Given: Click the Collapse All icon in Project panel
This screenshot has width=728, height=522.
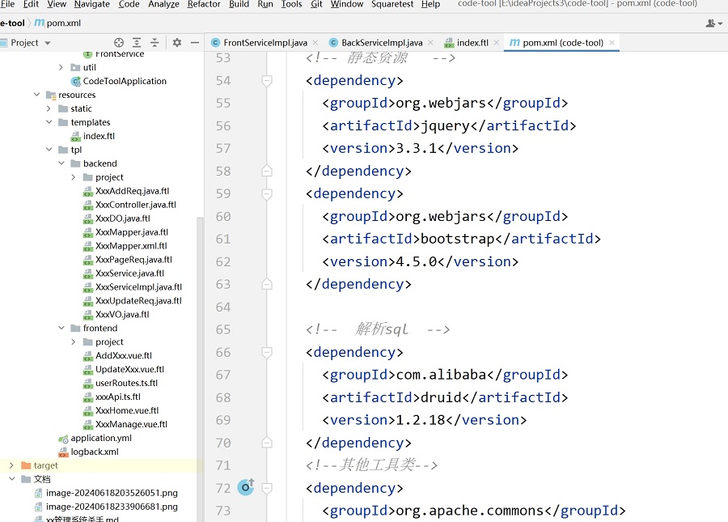Looking at the screenshot, I should [x=155, y=42].
